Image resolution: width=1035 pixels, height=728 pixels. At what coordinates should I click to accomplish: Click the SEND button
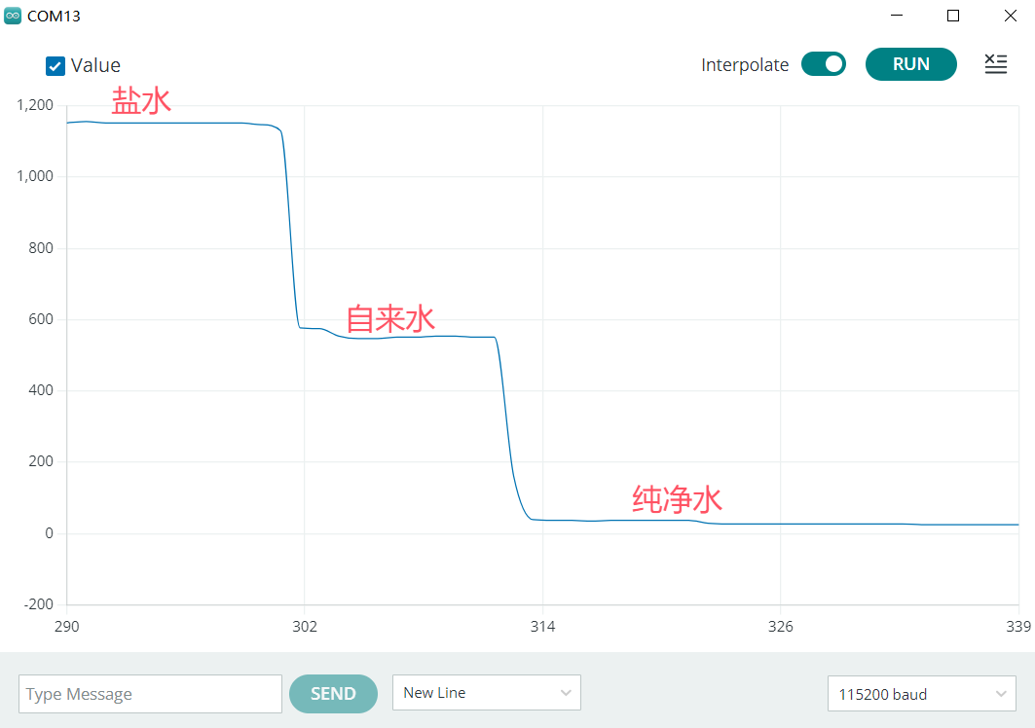point(333,694)
